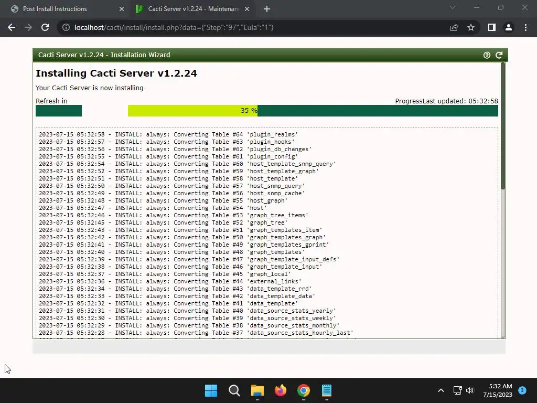Click log line for 'data_source_stats_yearly'
Screen dimensions: 537x403
point(187,311)
